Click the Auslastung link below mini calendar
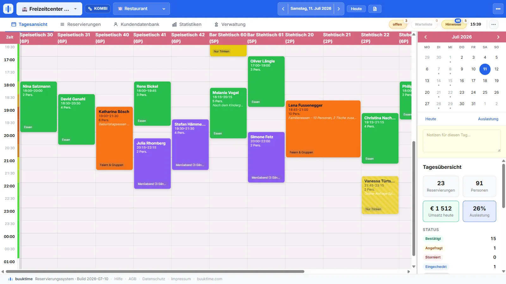The width and height of the screenshot is (506, 284). point(488,119)
